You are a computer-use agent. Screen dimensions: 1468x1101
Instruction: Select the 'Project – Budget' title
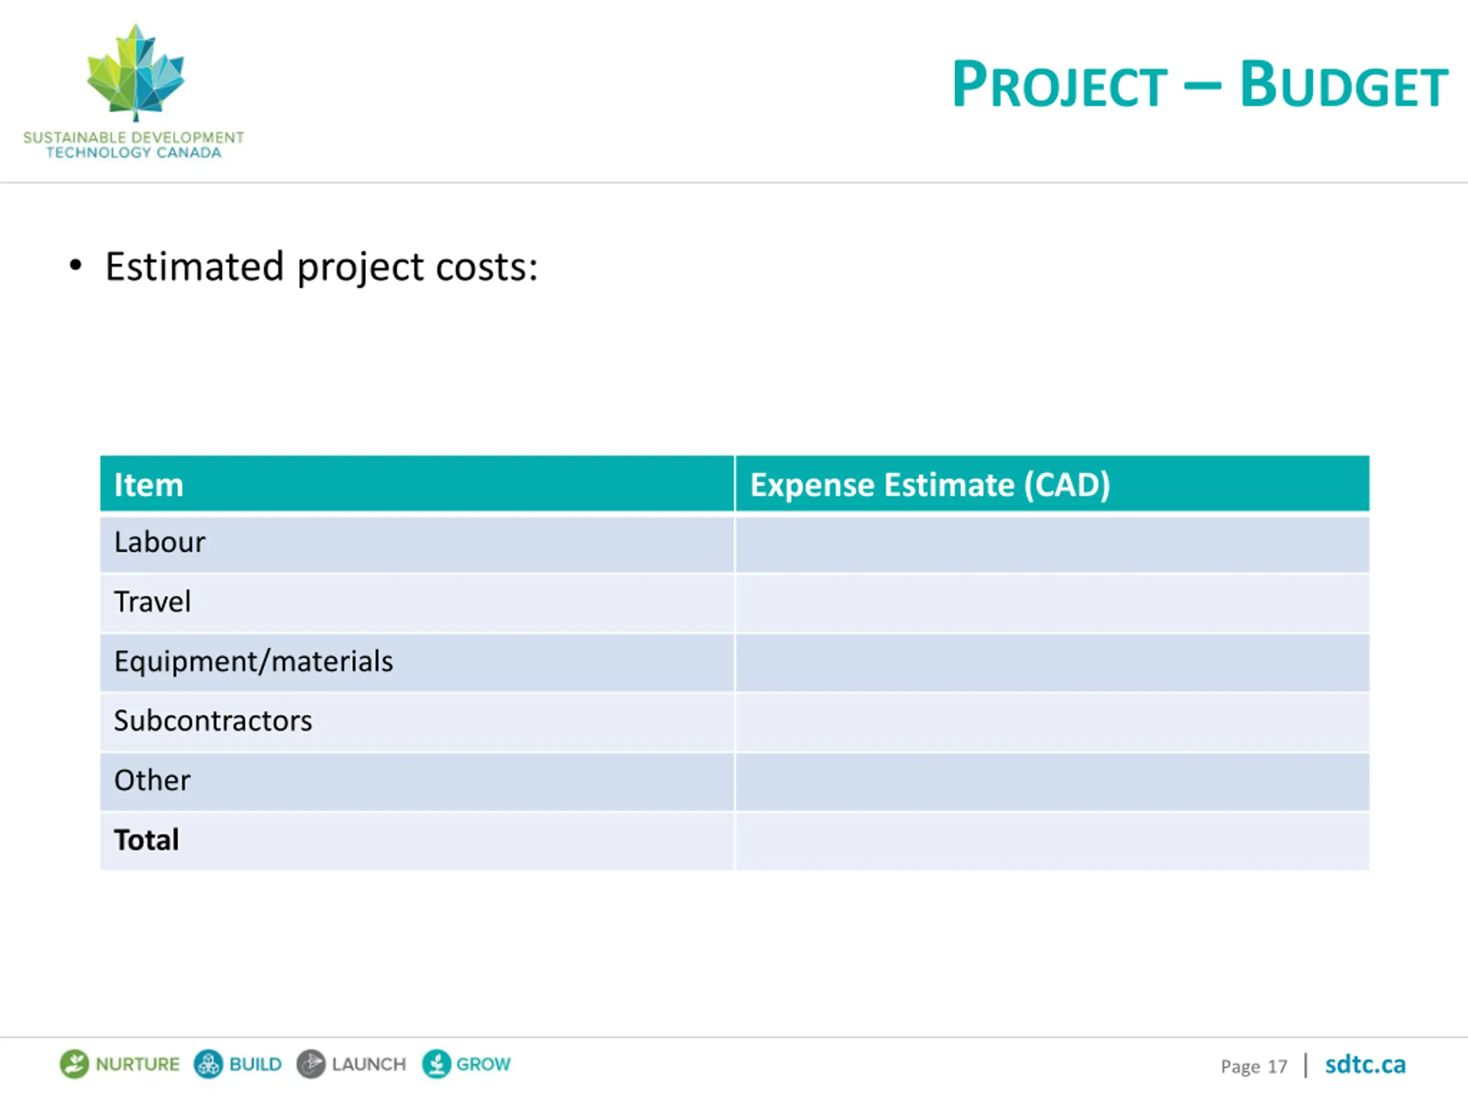(1200, 84)
